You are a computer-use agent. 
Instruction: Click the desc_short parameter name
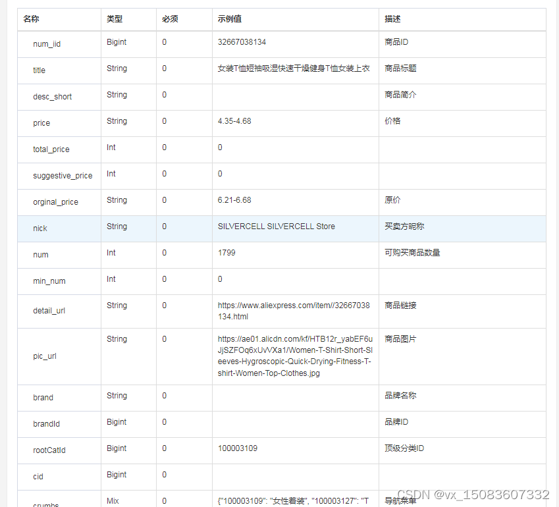[53, 96]
